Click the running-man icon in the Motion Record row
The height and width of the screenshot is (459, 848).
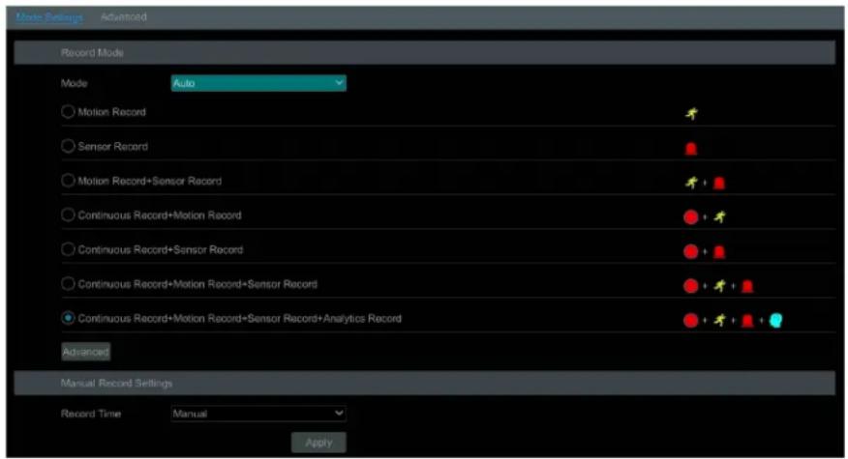click(691, 113)
